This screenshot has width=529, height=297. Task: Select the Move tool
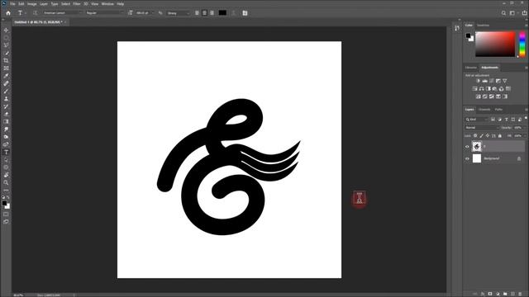(x=6, y=31)
